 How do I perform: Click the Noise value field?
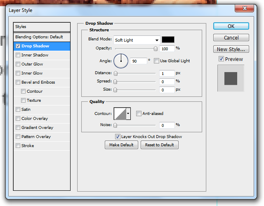pos(167,125)
